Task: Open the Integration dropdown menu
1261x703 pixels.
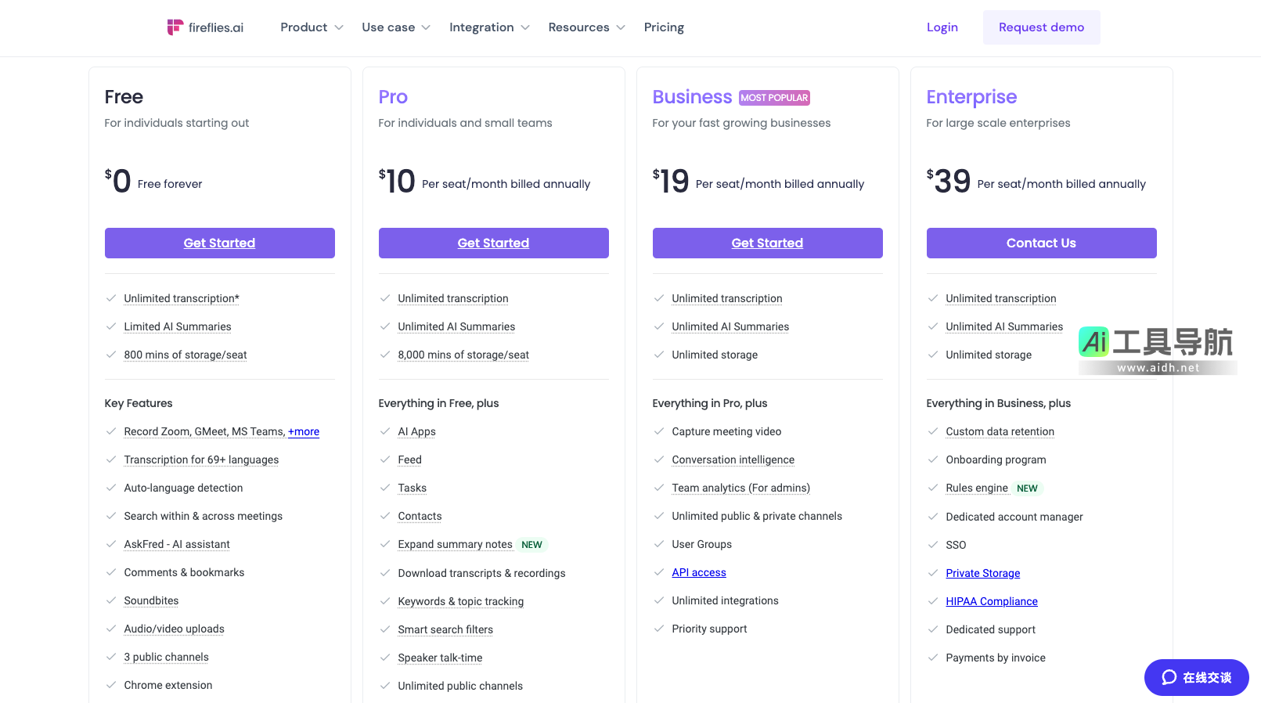Action: point(489,27)
